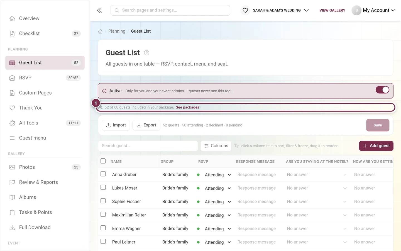The width and height of the screenshot is (401, 251).
Task: Sort by the RSVP column header
Action: [203, 161]
